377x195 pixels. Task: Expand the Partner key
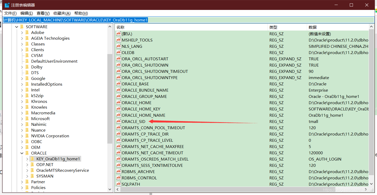click(22, 182)
